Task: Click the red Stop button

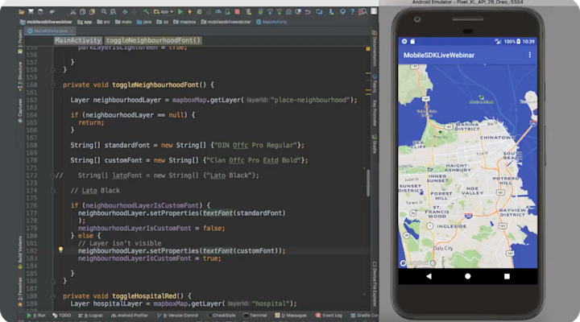Action: pos(238,12)
